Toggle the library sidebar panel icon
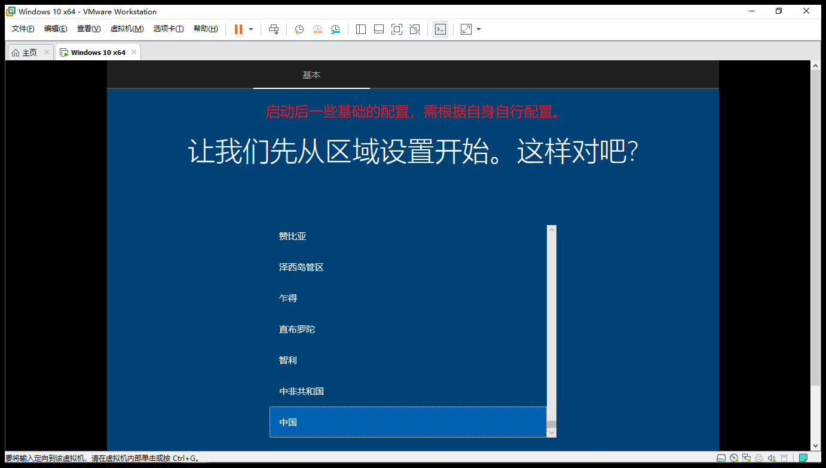The image size is (826, 468). coord(361,29)
